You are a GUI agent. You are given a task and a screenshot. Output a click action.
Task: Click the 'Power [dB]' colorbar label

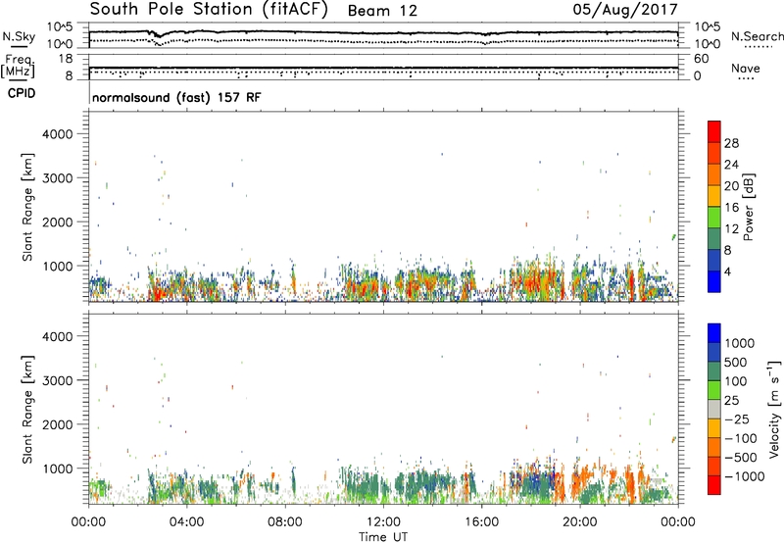749,207
